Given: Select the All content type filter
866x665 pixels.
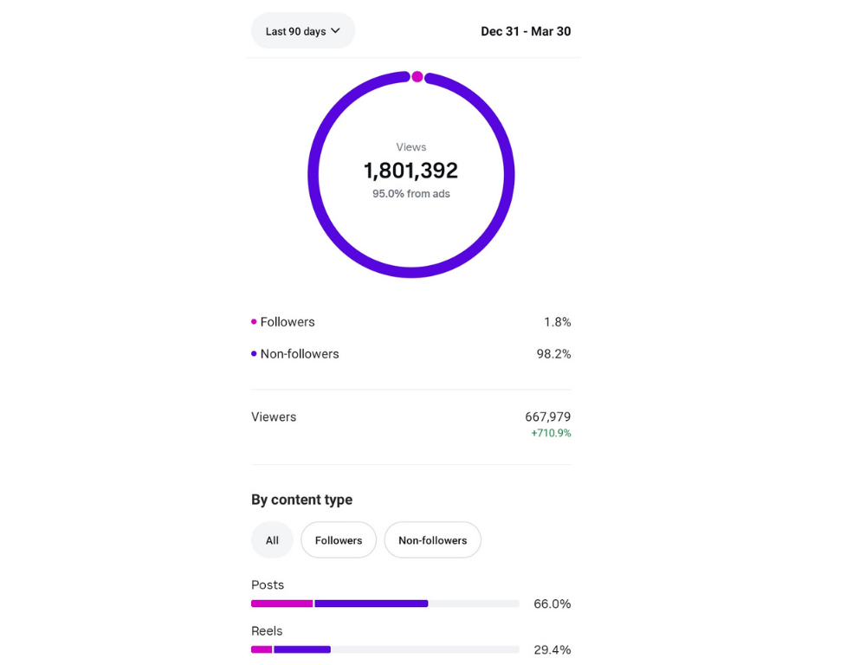Looking at the screenshot, I should point(272,540).
